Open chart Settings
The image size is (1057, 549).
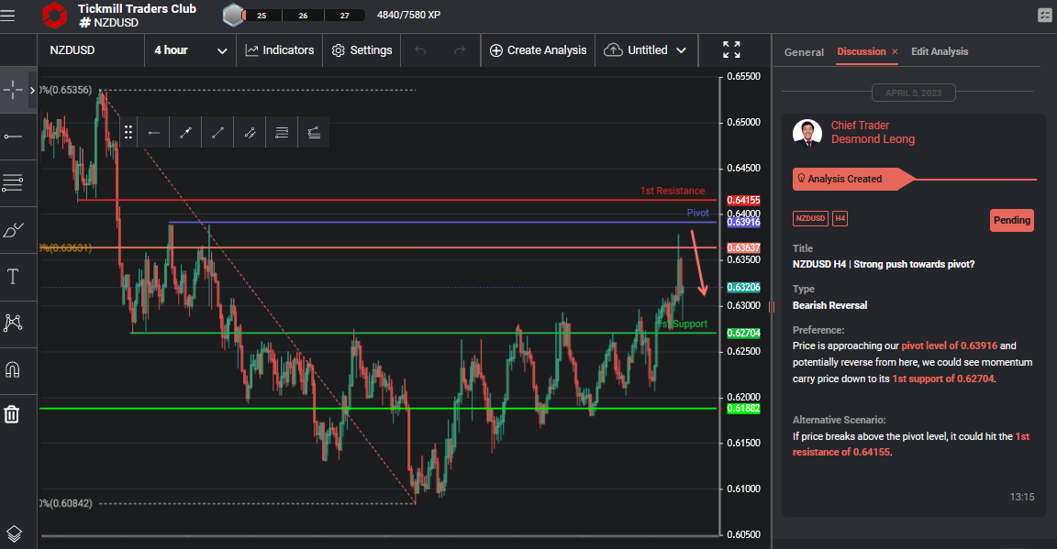[x=362, y=50]
